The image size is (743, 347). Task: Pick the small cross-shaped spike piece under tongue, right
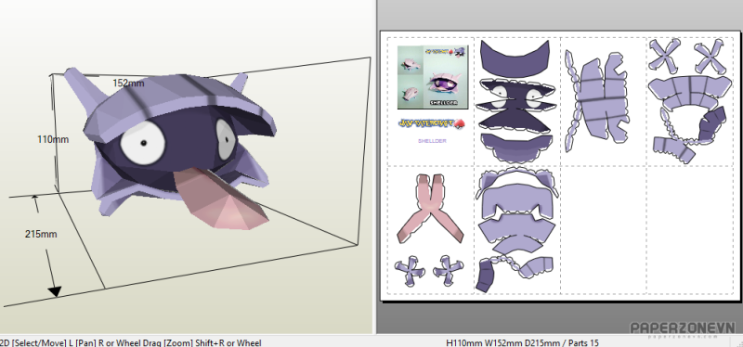tap(449, 271)
